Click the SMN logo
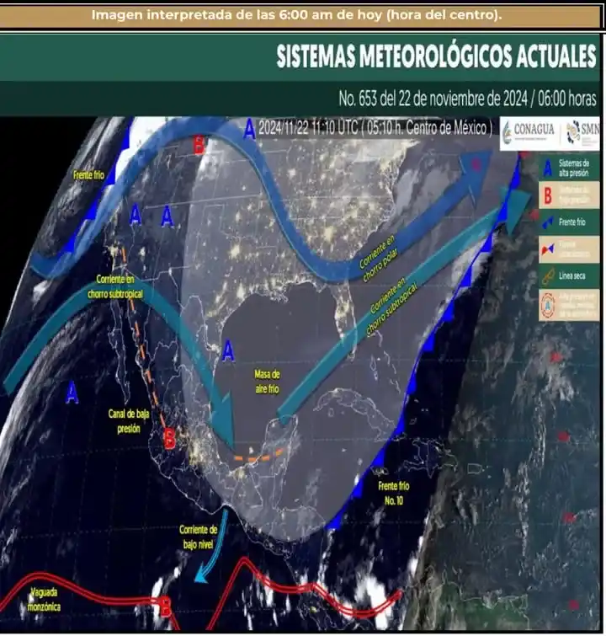 click(583, 132)
